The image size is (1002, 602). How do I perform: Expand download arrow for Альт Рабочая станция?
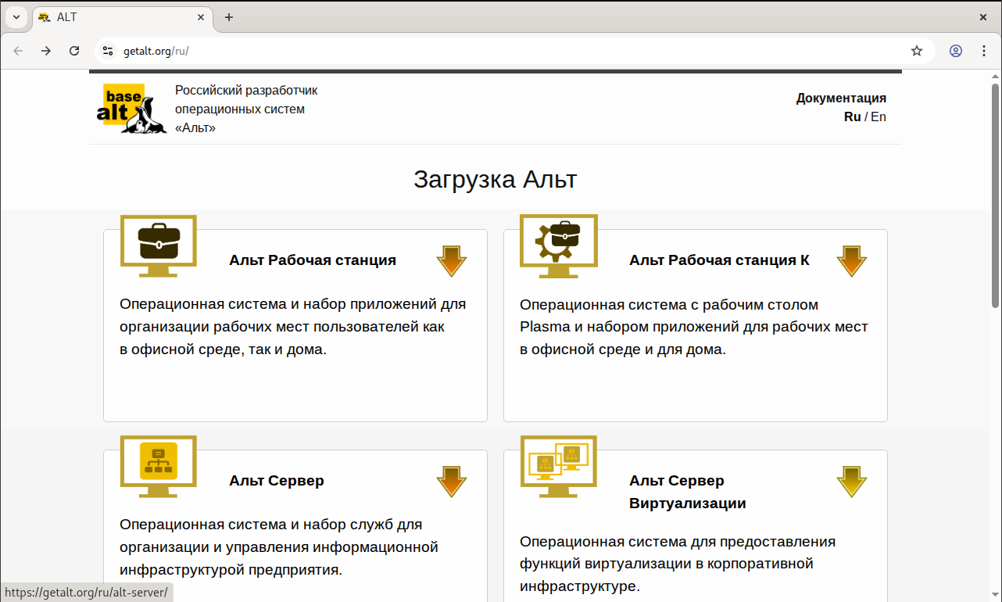pos(452,261)
